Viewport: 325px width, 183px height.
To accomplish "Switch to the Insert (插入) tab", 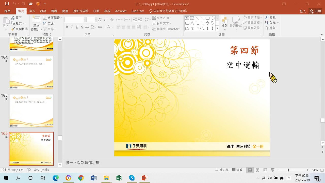I will click(32, 11).
